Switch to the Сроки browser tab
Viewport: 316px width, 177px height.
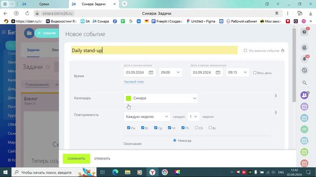tap(44, 4)
